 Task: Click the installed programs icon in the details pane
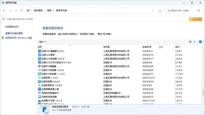pyautogui.click(x=45, y=110)
